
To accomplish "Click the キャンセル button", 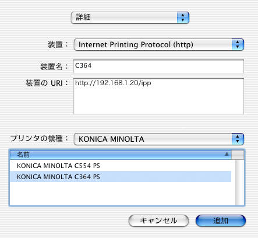I will [x=158, y=220].
